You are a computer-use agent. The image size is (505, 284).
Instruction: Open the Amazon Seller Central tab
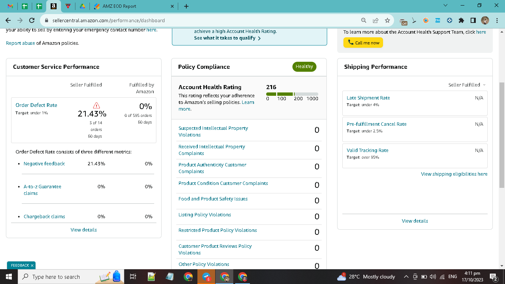tap(54, 6)
